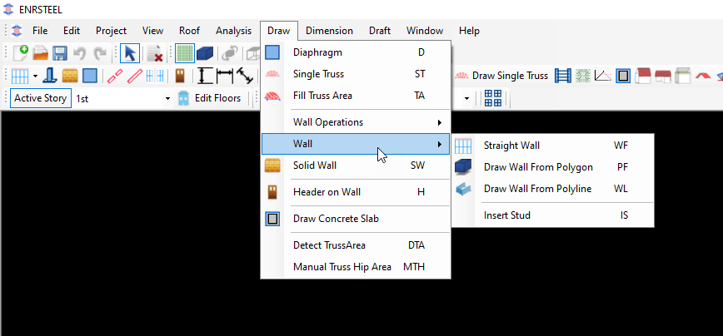Screen dimensions: 723x336
Task: Choose Straight Wall from the submenu
Action: coord(511,146)
